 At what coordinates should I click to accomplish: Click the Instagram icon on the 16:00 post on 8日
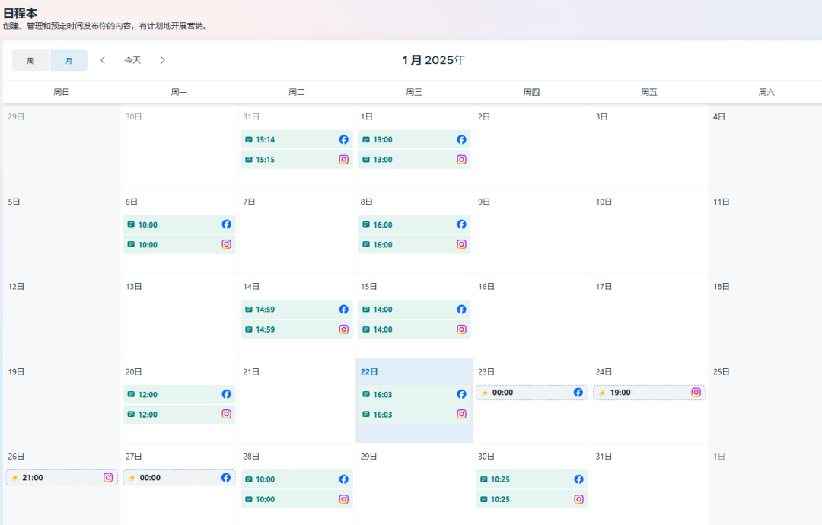click(461, 244)
